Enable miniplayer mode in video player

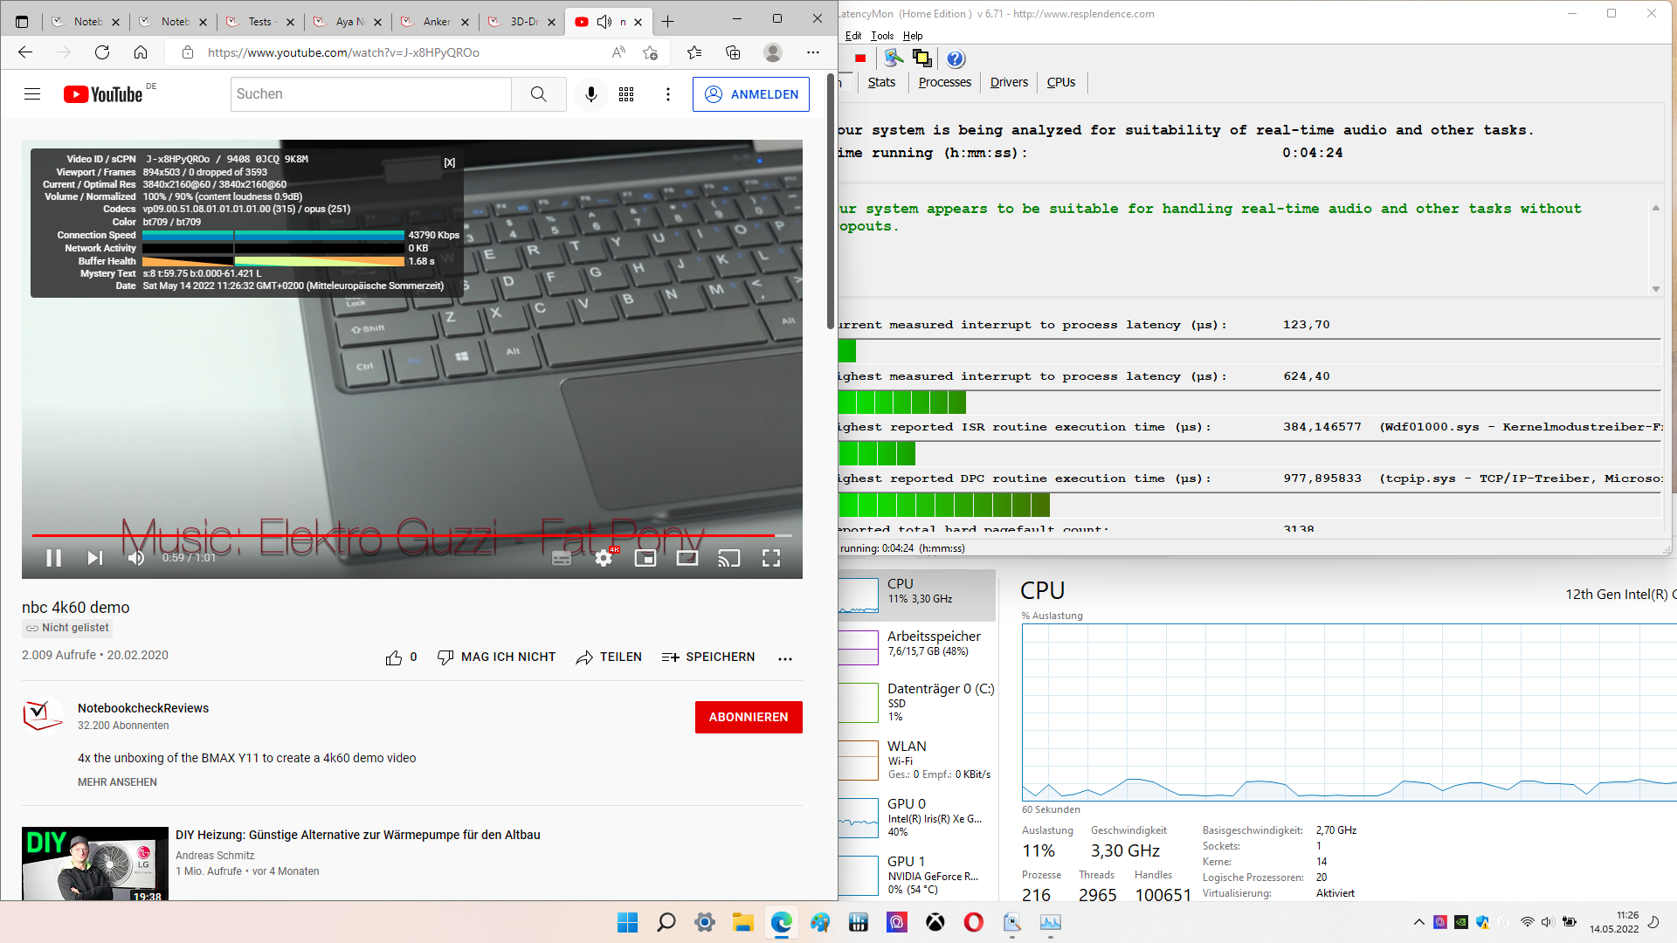(x=645, y=558)
